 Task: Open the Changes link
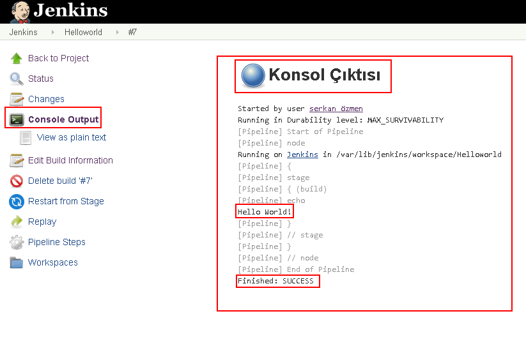pos(46,99)
